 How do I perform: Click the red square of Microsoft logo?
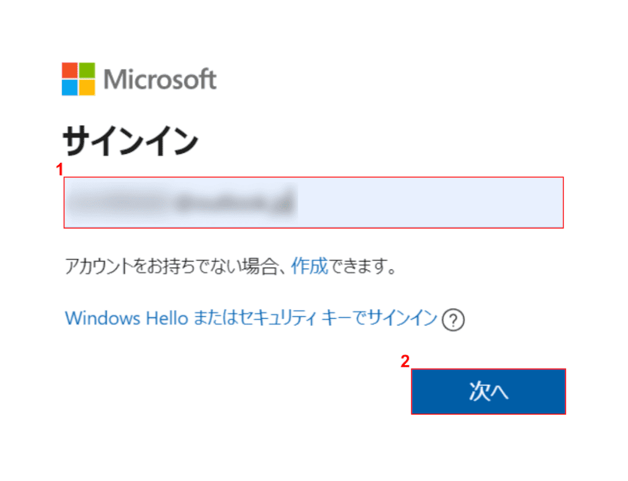[70, 70]
